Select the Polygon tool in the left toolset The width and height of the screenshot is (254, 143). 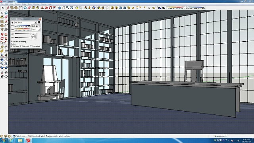tap(2, 30)
